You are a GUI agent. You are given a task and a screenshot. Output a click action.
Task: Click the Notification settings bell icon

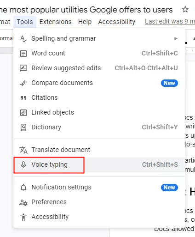tap(23, 188)
